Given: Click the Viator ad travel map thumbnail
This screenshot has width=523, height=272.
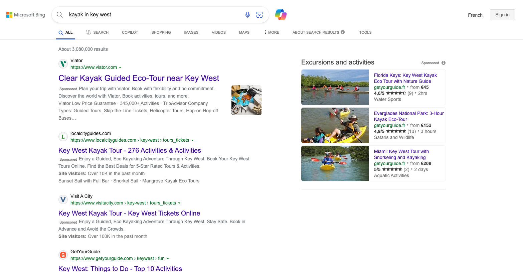Looking at the screenshot, I should (246, 100).
